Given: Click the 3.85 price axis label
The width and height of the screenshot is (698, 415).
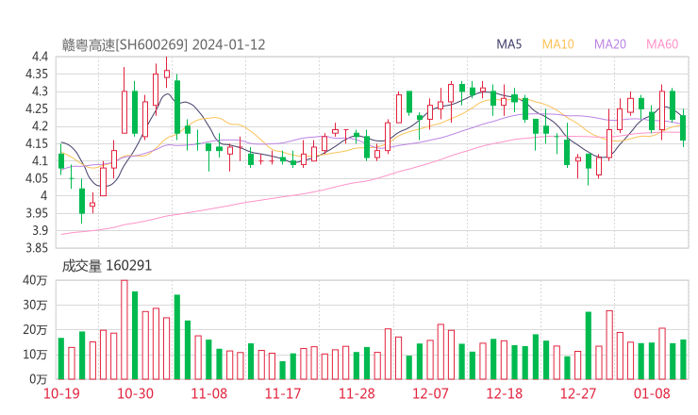Looking at the screenshot, I should click(x=37, y=247).
